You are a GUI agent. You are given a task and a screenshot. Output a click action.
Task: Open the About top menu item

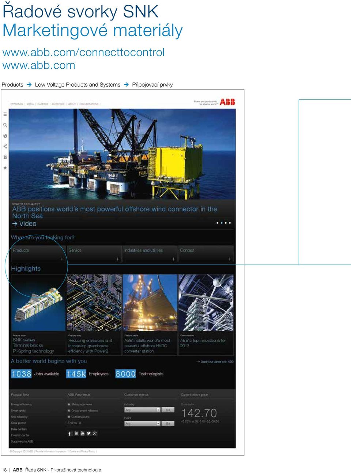tap(72, 104)
